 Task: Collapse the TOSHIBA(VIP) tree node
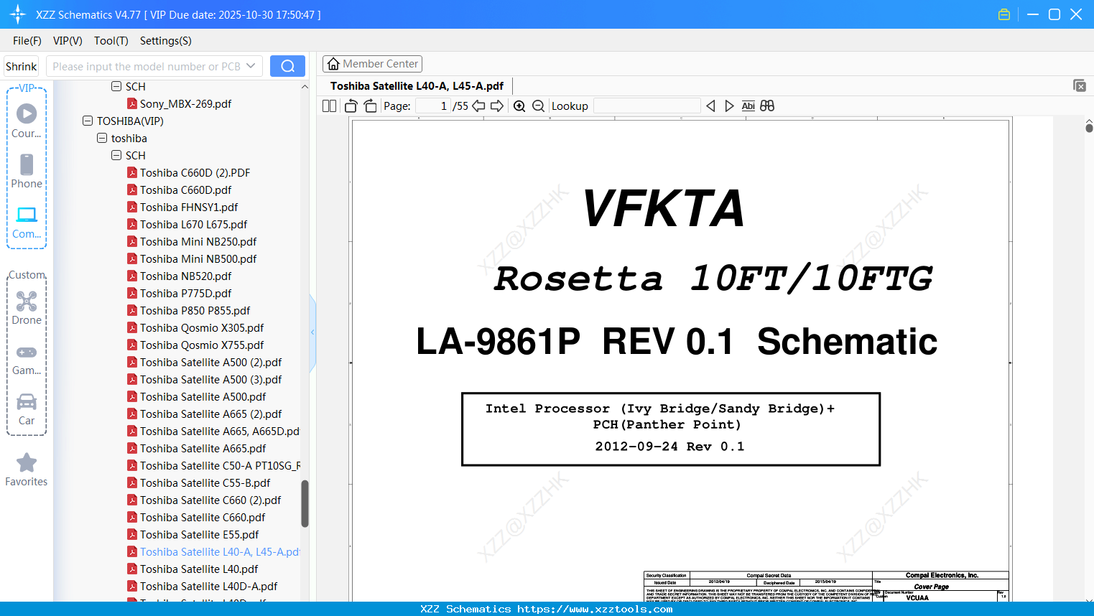click(x=88, y=121)
